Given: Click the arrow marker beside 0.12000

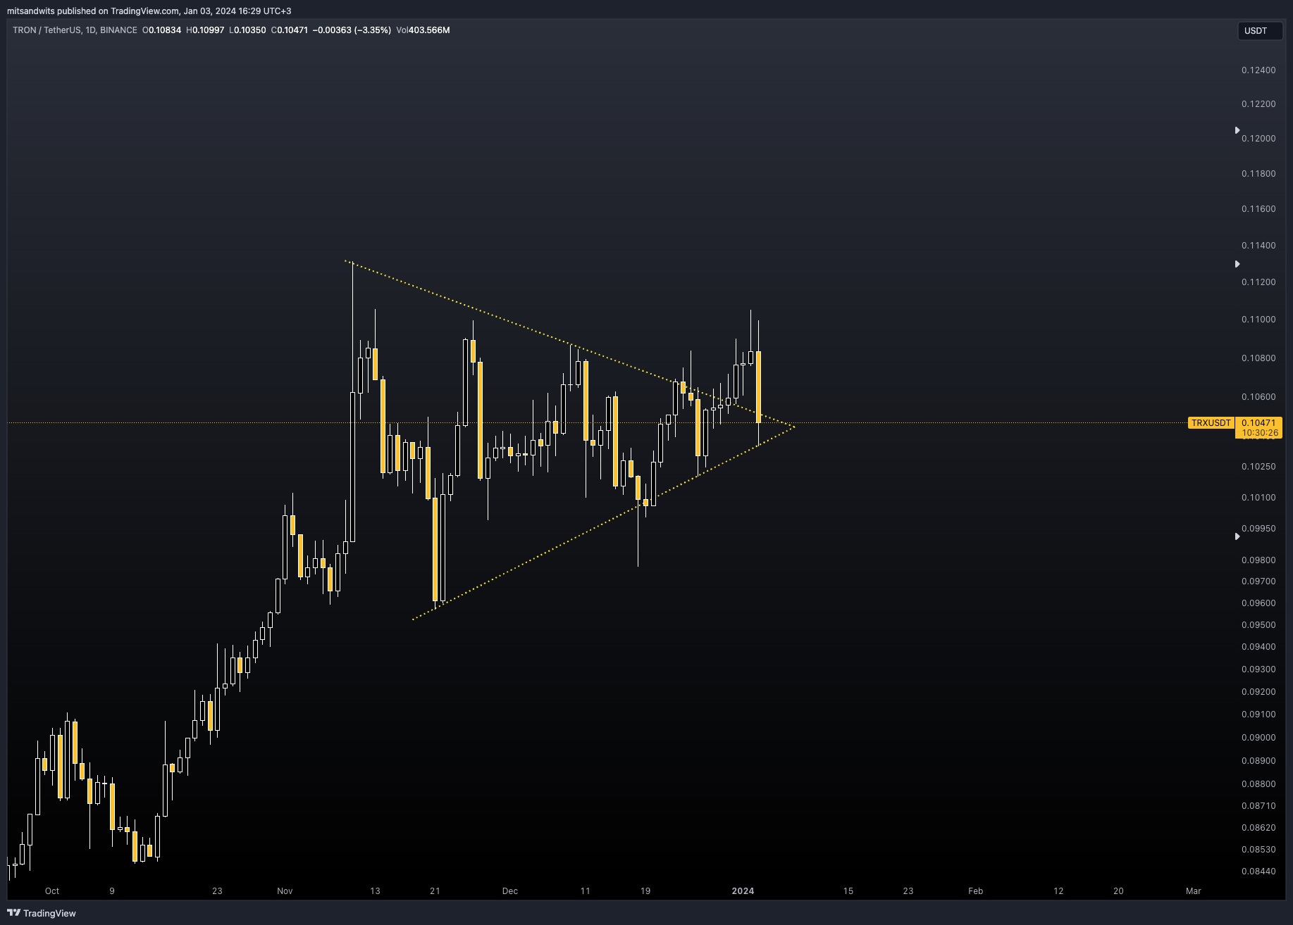Looking at the screenshot, I should [1237, 130].
